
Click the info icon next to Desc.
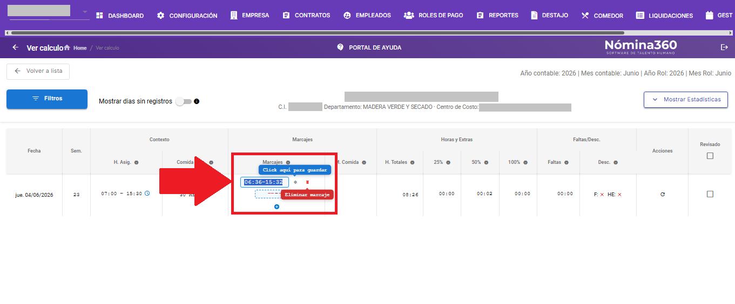pyautogui.click(x=615, y=162)
